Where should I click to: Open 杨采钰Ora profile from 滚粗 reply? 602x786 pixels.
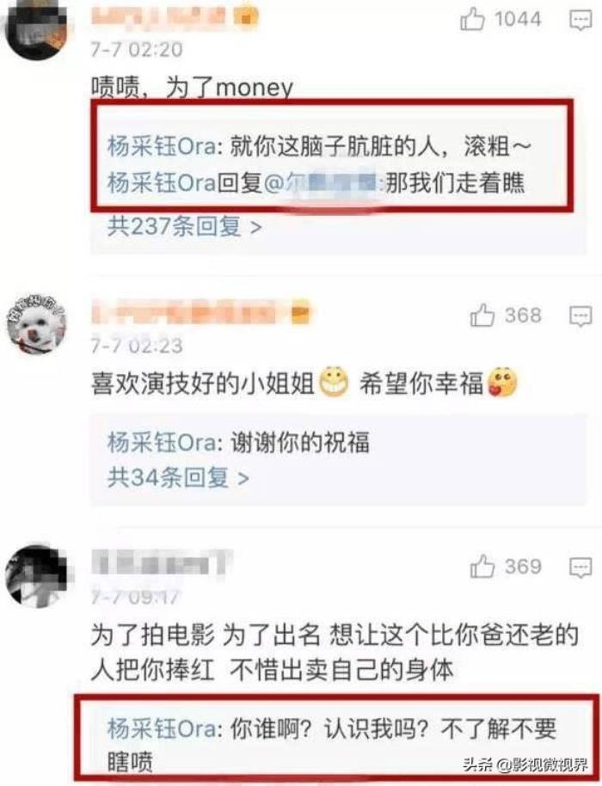point(162,147)
